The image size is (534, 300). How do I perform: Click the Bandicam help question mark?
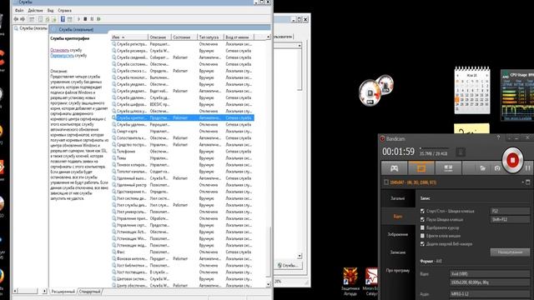coord(498,137)
